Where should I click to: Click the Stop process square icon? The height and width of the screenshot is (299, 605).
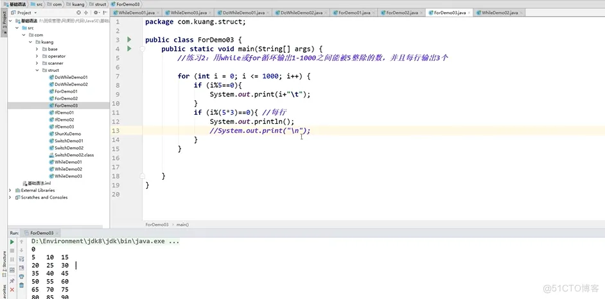click(12, 251)
